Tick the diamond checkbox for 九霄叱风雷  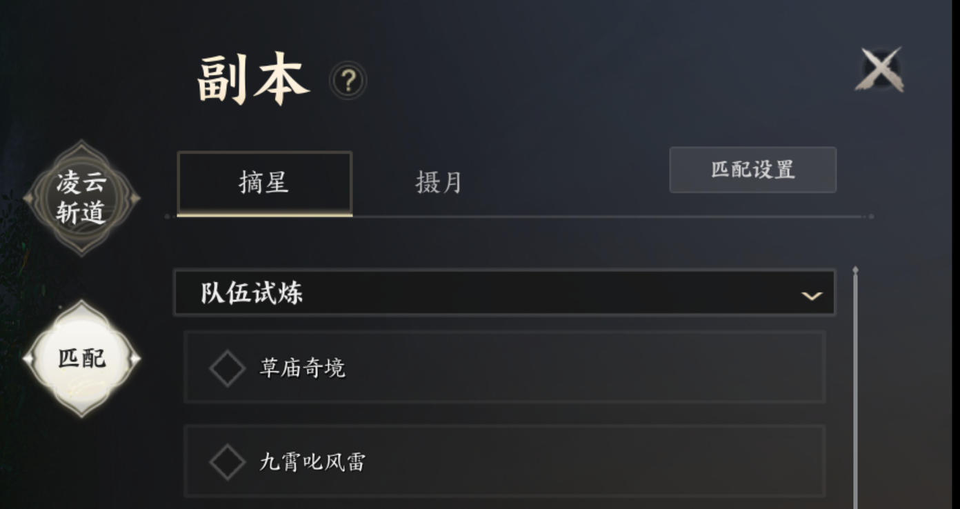click(228, 462)
